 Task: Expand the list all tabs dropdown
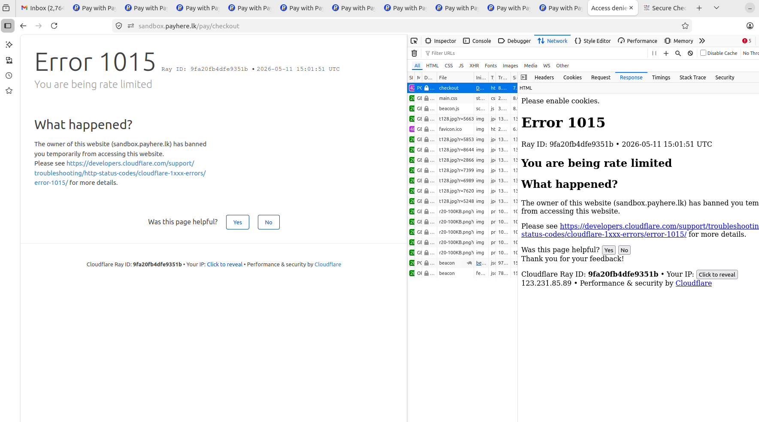click(x=716, y=8)
